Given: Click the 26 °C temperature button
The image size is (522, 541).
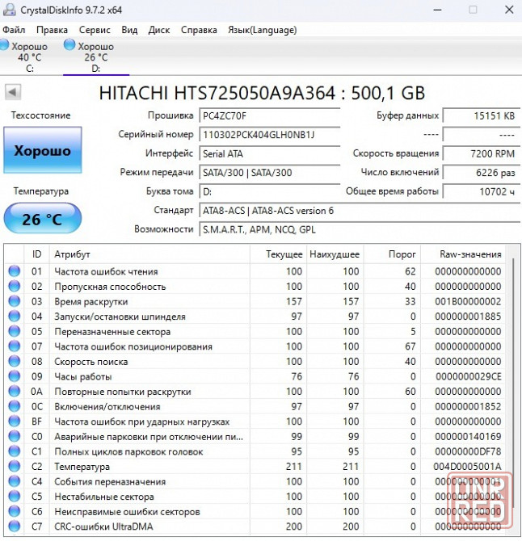Looking at the screenshot, I should (42, 219).
